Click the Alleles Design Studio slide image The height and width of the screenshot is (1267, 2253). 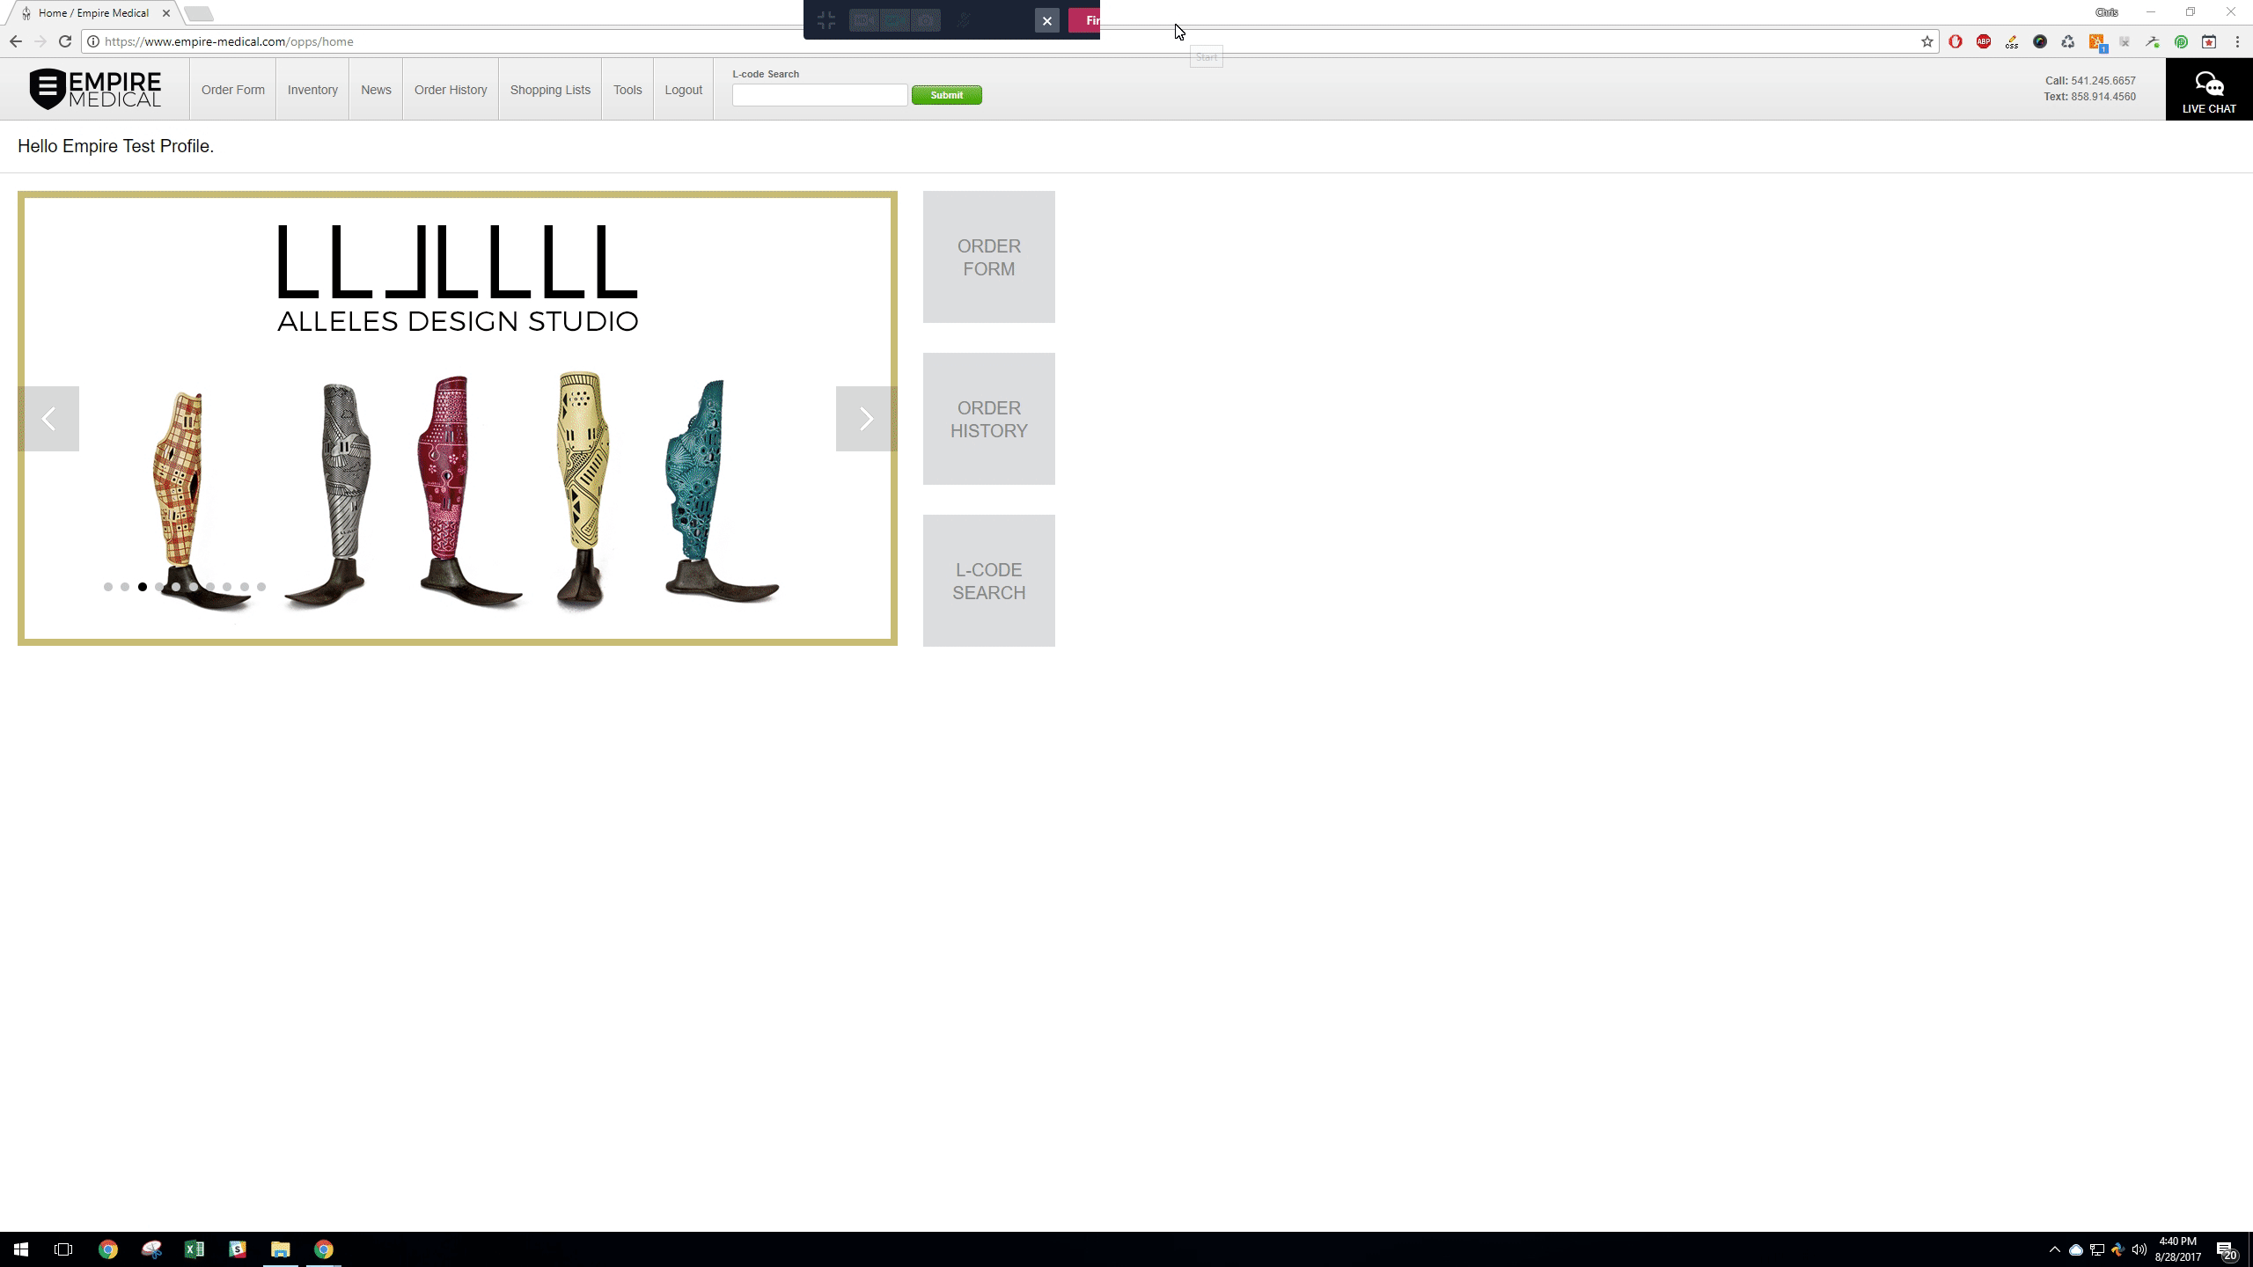(458, 418)
